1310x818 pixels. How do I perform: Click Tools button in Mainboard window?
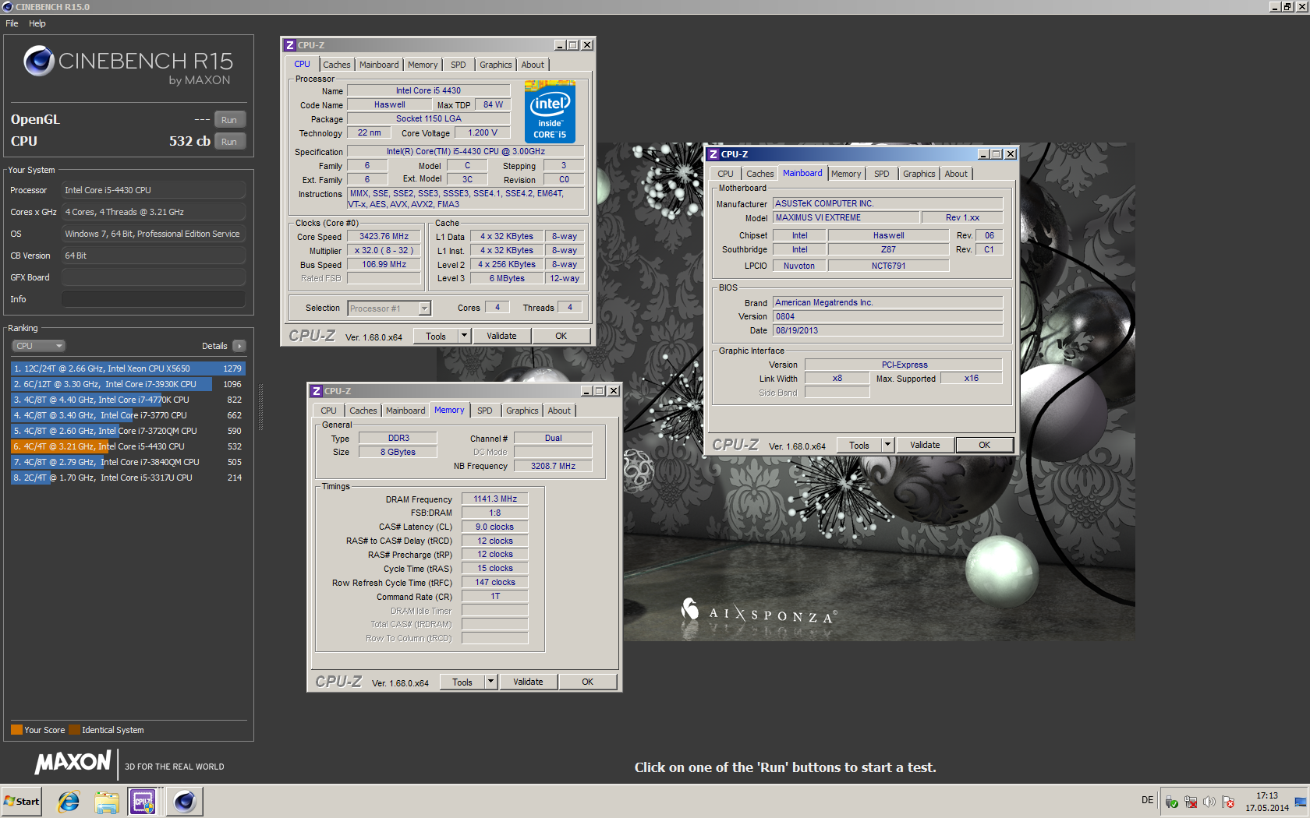click(x=859, y=445)
